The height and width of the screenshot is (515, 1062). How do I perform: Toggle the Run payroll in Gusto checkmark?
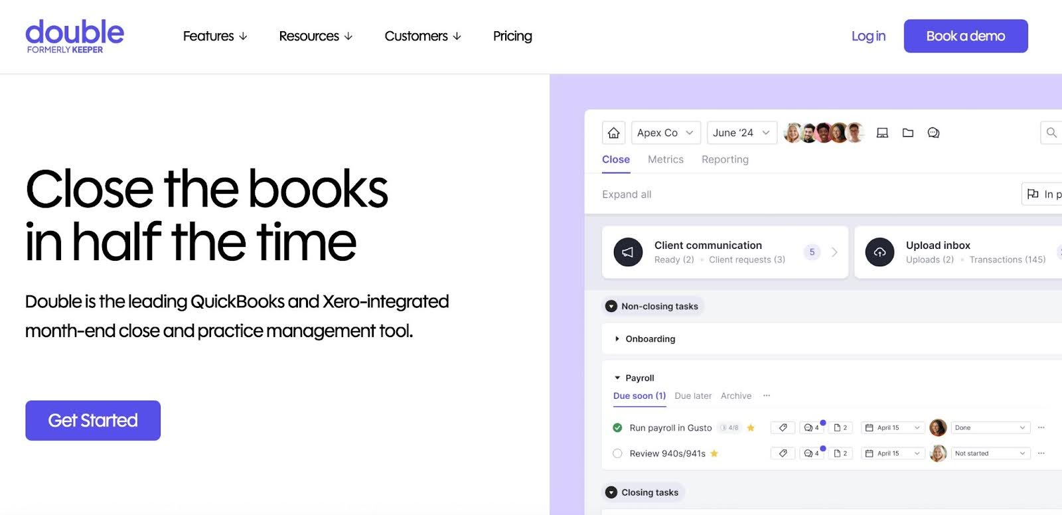point(617,428)
